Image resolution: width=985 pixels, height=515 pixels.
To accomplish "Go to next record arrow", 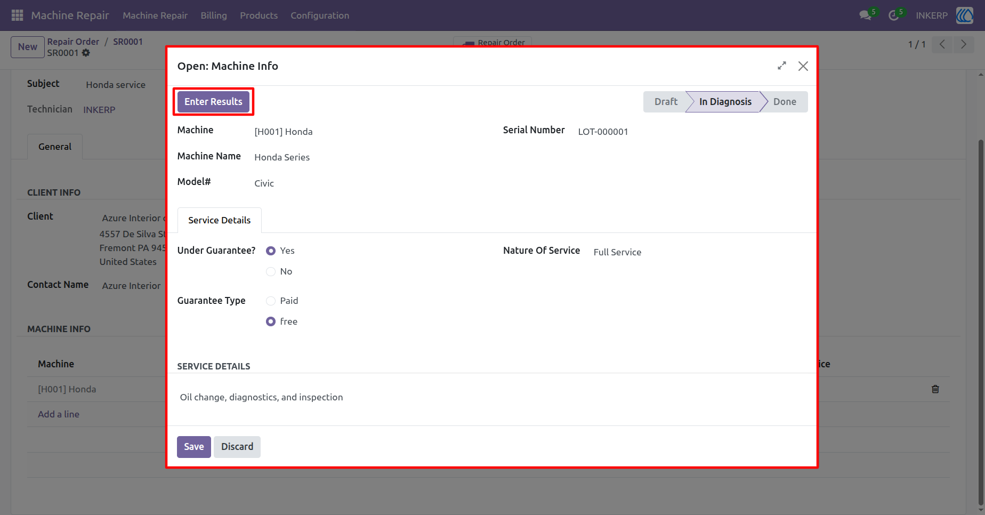I will [964, 44].
